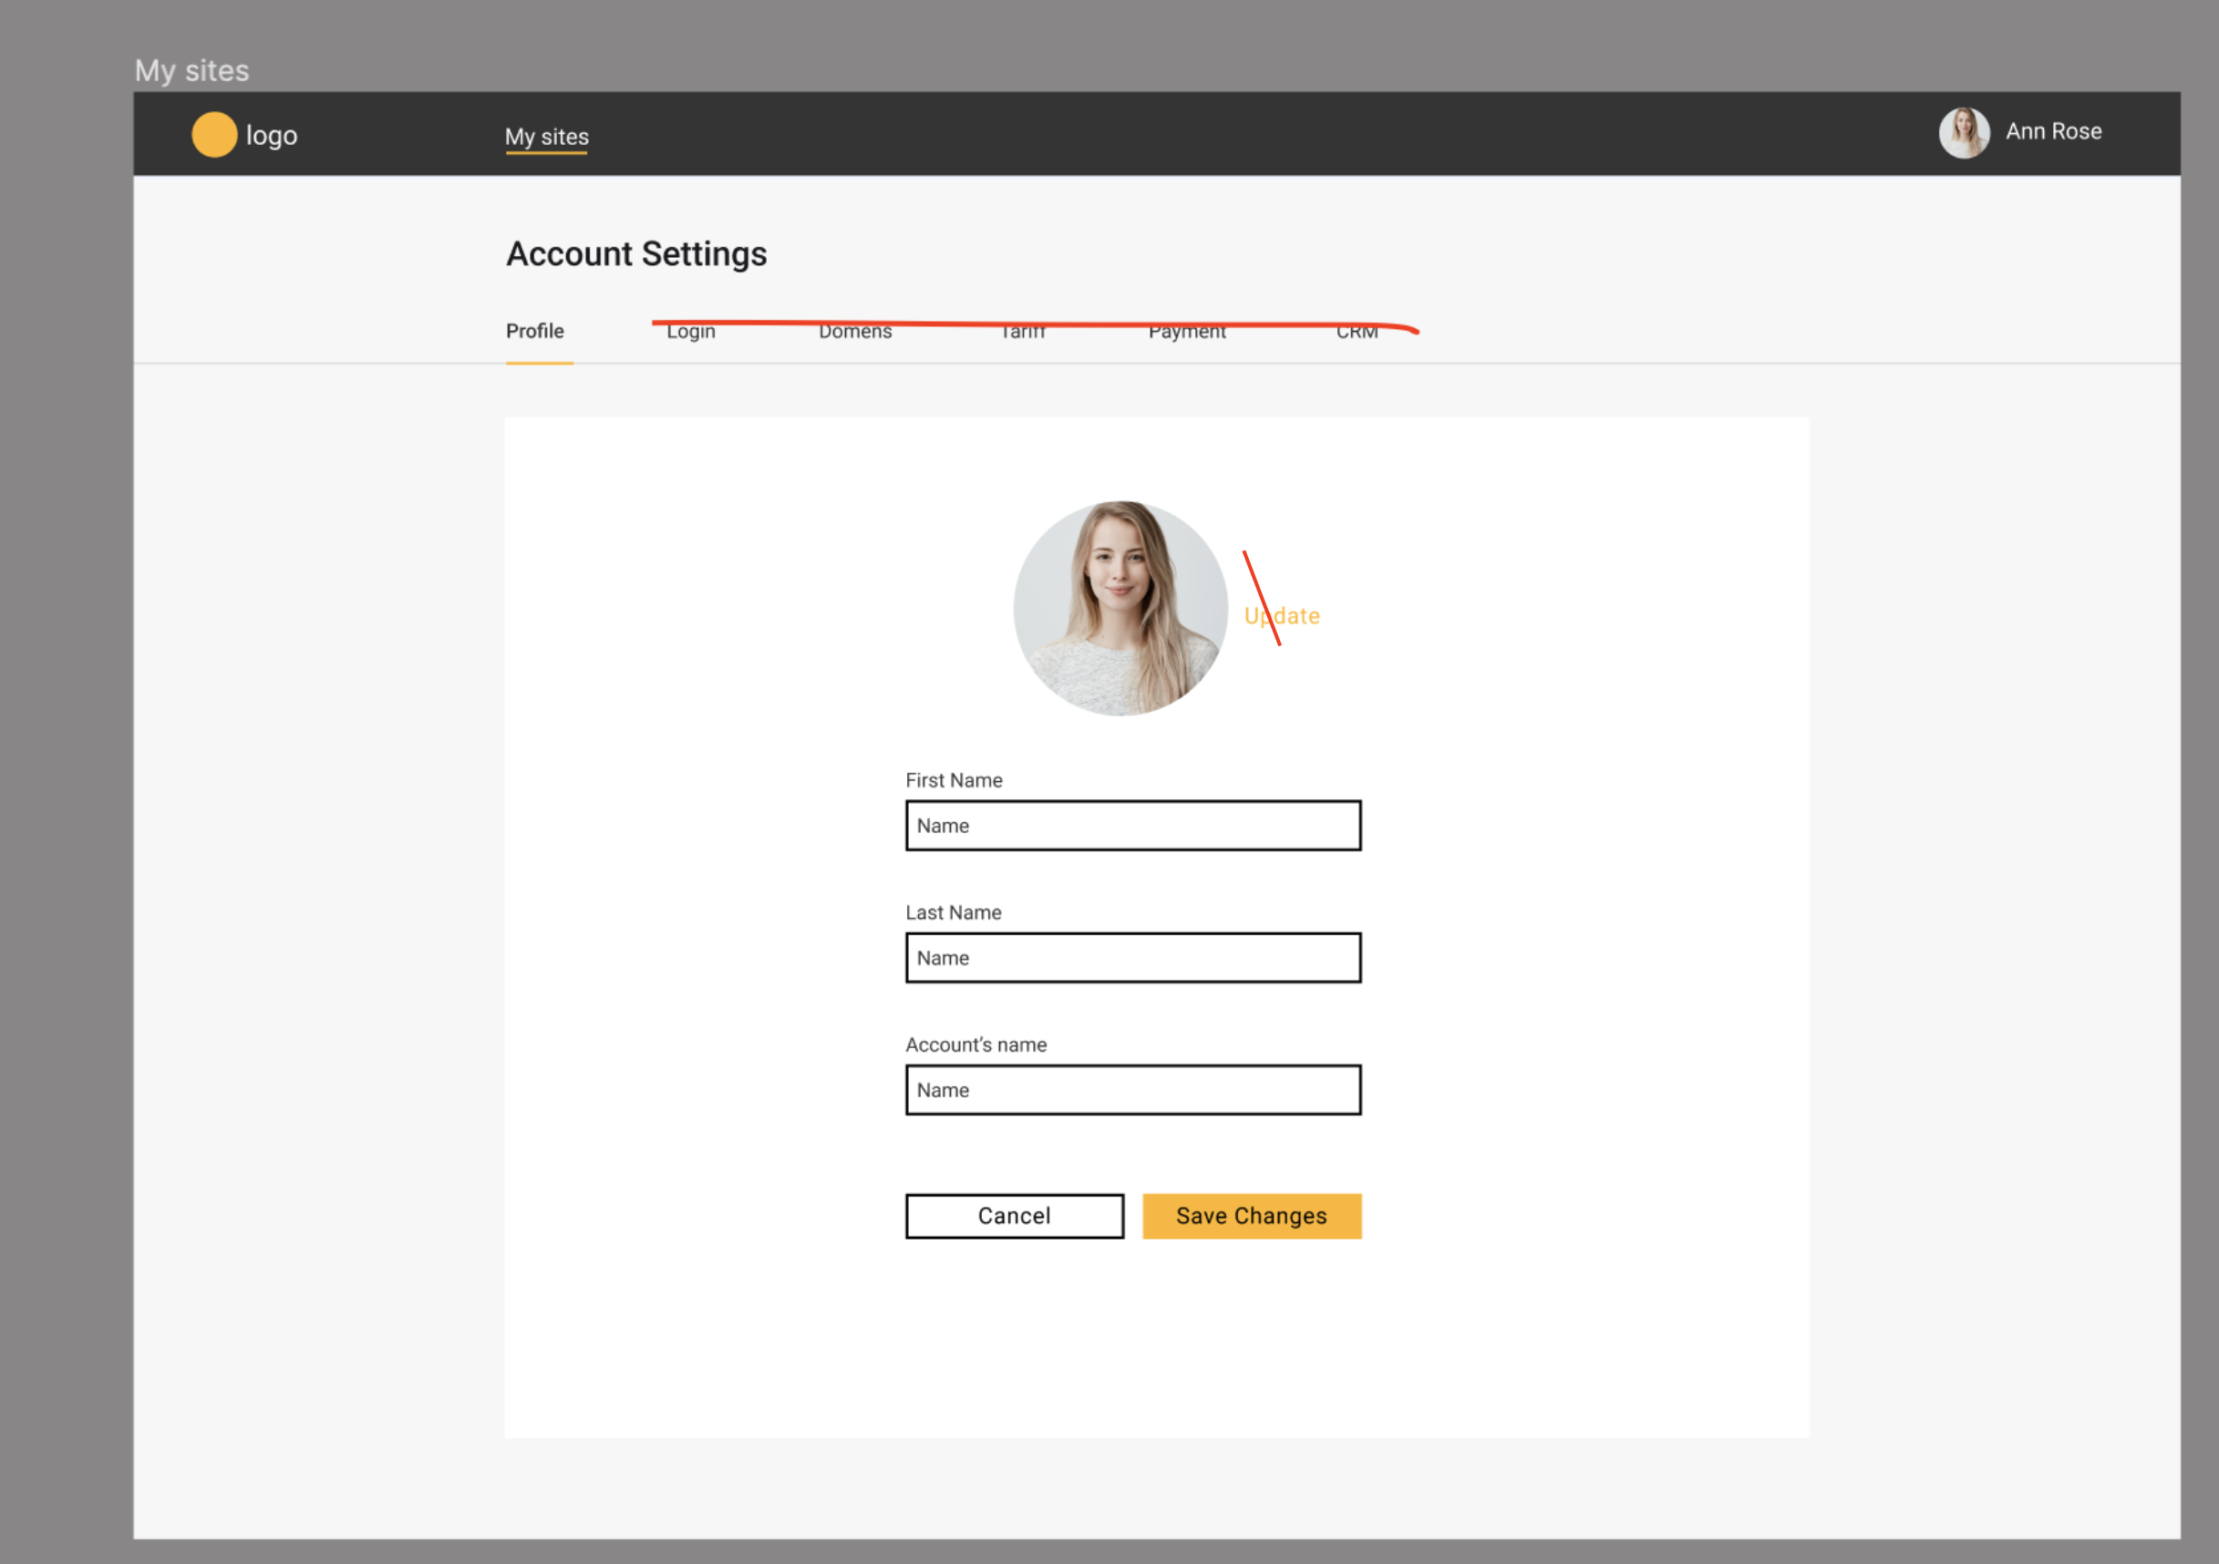
Task: Select the Profile tab
Action: tap(535, 330)
